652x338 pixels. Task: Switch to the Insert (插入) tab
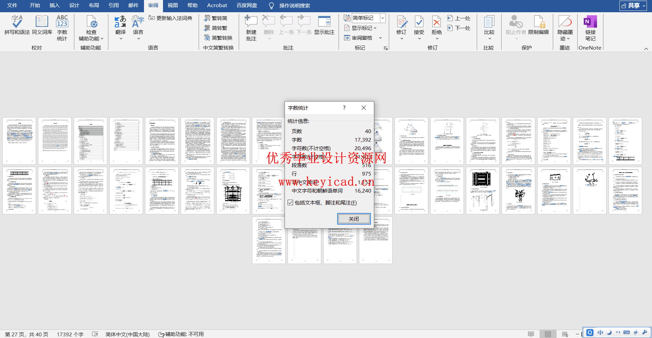[54, 5]
